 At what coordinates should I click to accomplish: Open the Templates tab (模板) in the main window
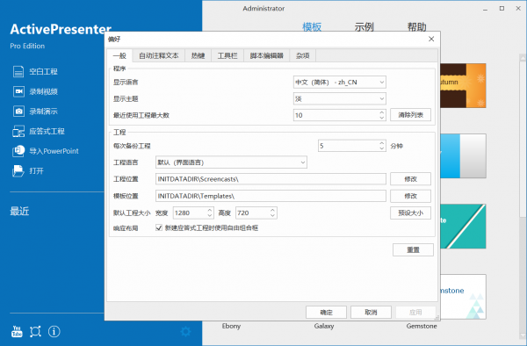(x=312, y=26)
